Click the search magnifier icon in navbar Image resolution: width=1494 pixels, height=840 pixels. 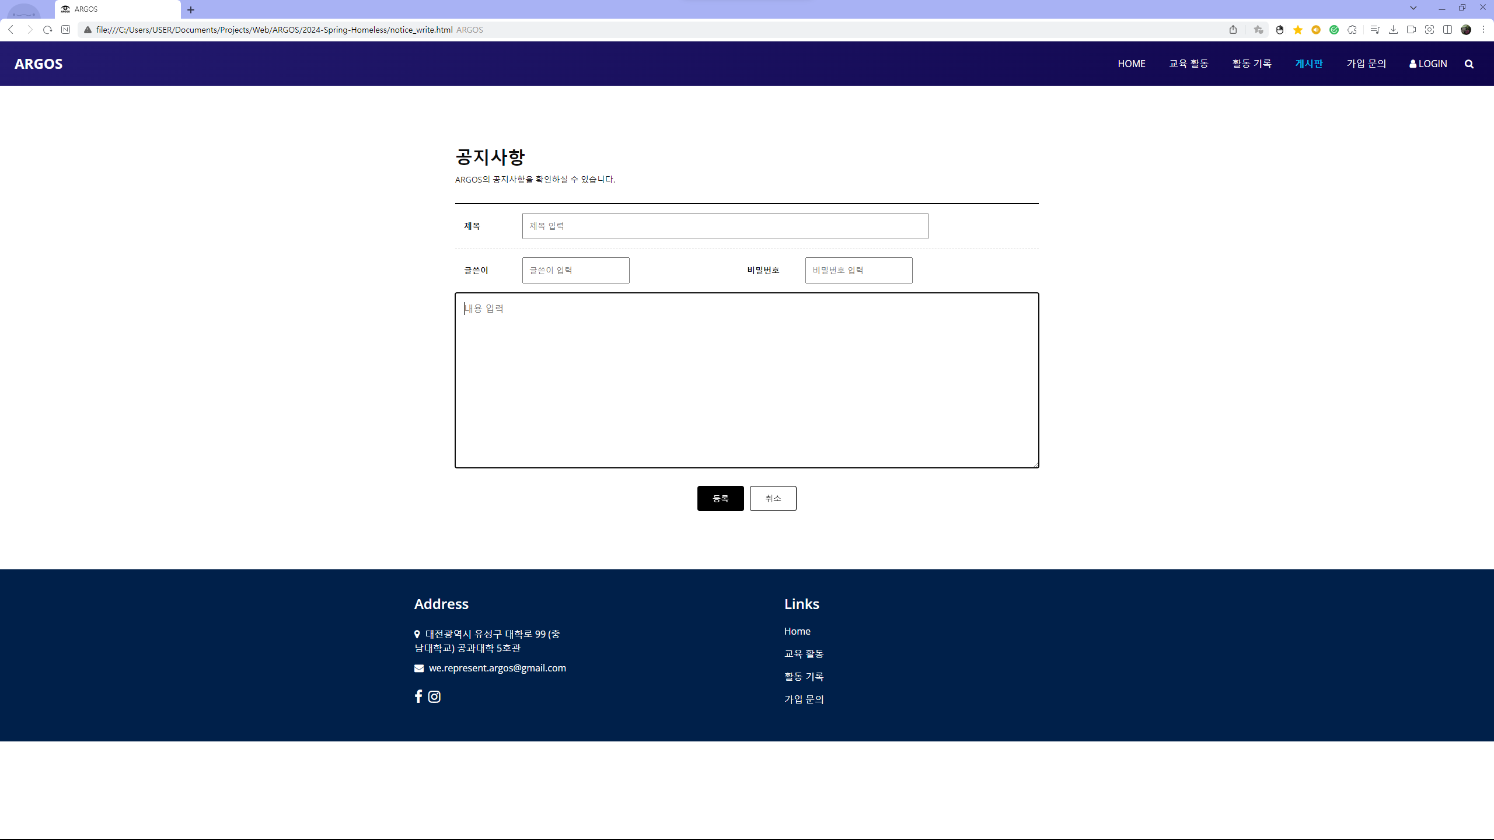(x=1469, y=64)
